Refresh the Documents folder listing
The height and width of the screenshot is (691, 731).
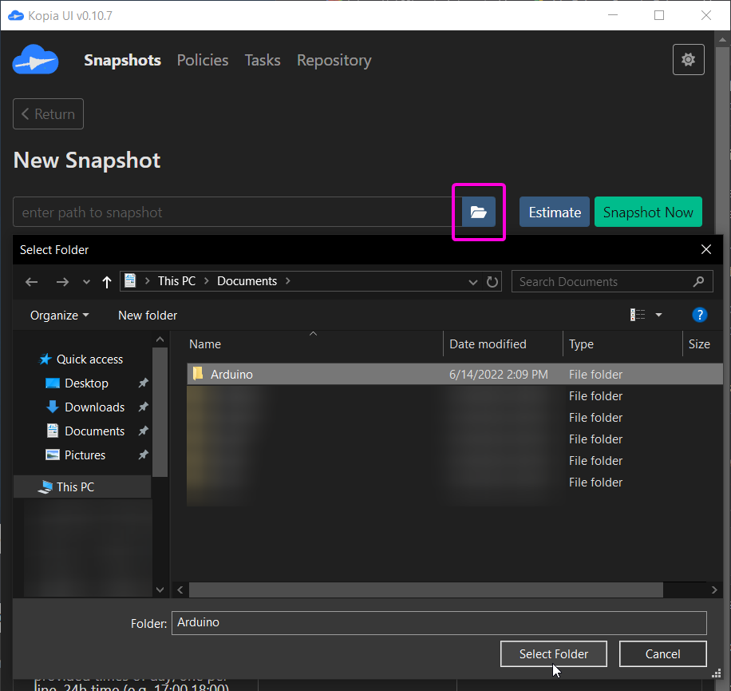click(x=492, y=282)
